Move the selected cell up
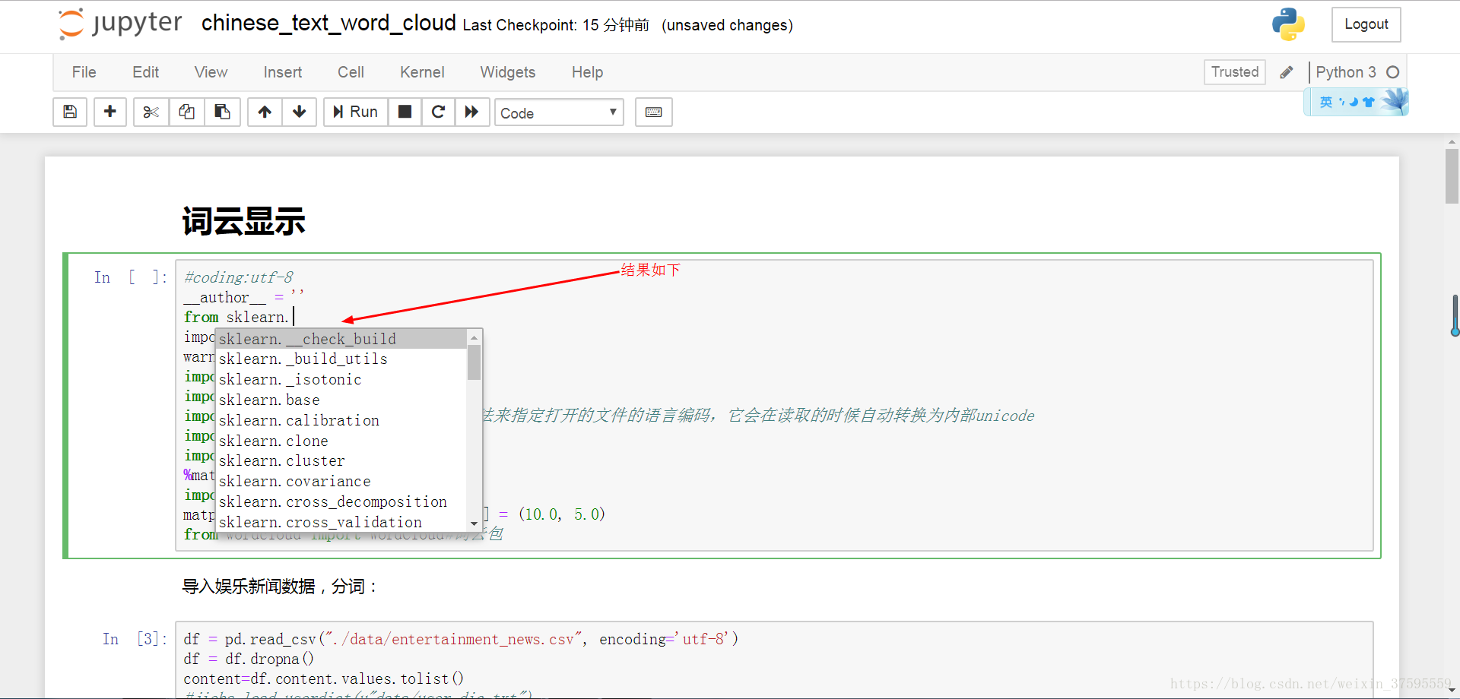Image resolution: width=1460 pixels, height=699 pixels. (264, 112)
